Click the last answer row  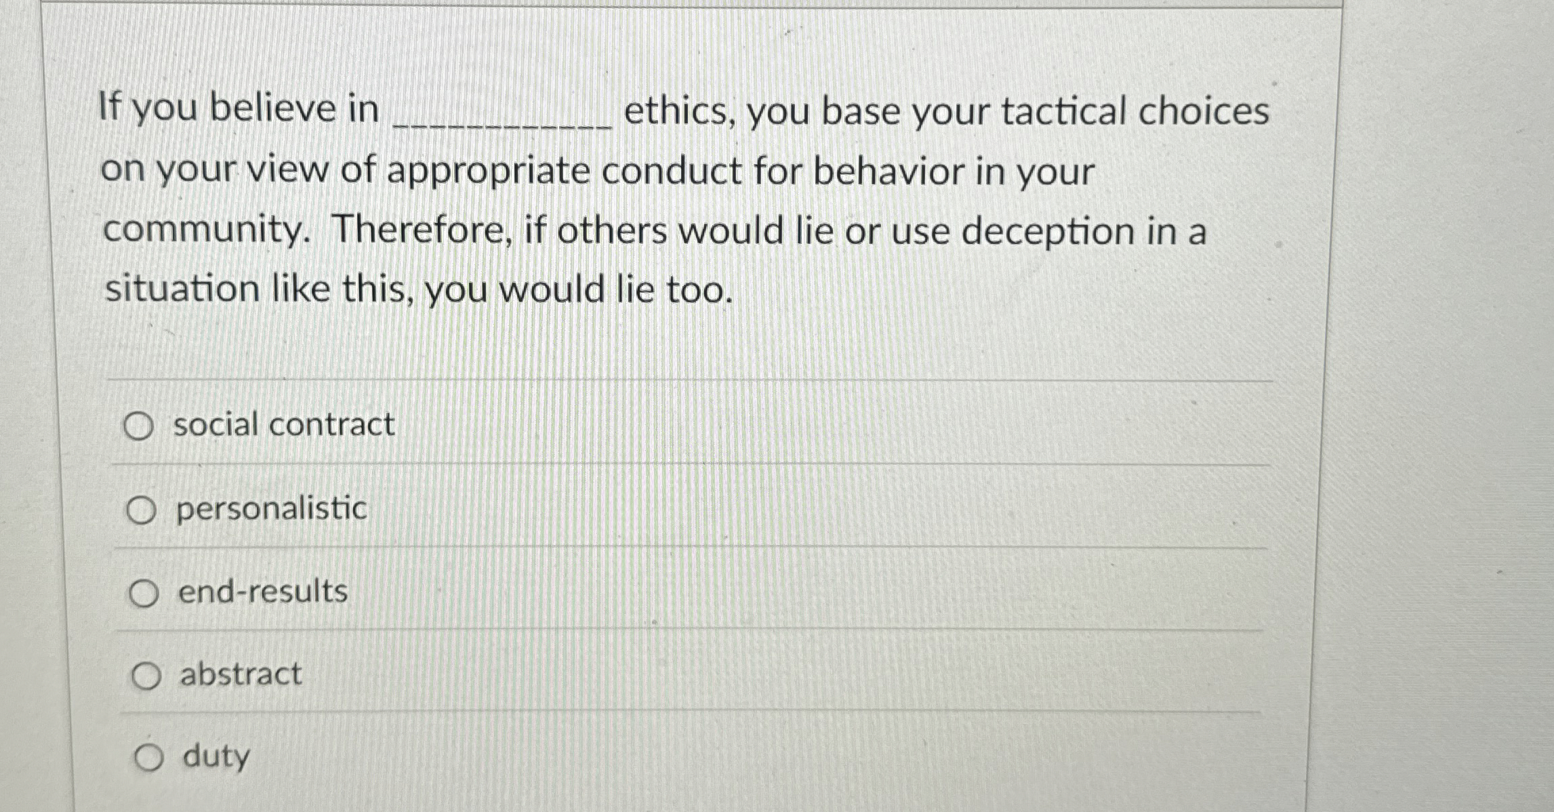pyautogui.click(x=474, y=758)
